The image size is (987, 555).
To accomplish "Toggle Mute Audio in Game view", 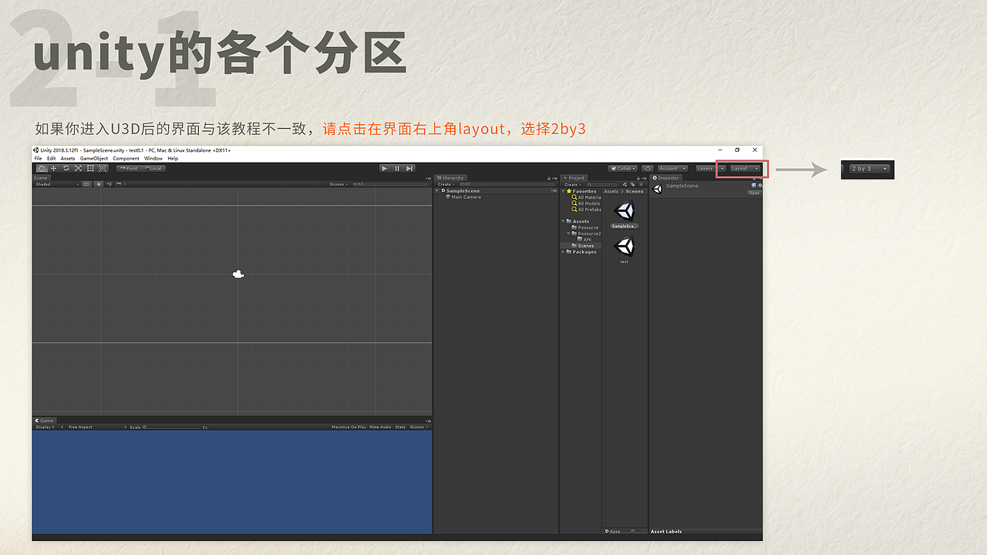I will click(x=380, y=427).
